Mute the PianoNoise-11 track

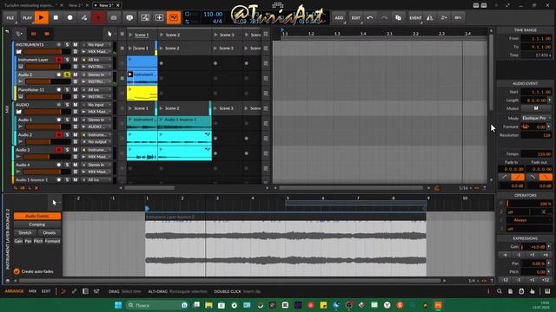[x=76, y=89]
